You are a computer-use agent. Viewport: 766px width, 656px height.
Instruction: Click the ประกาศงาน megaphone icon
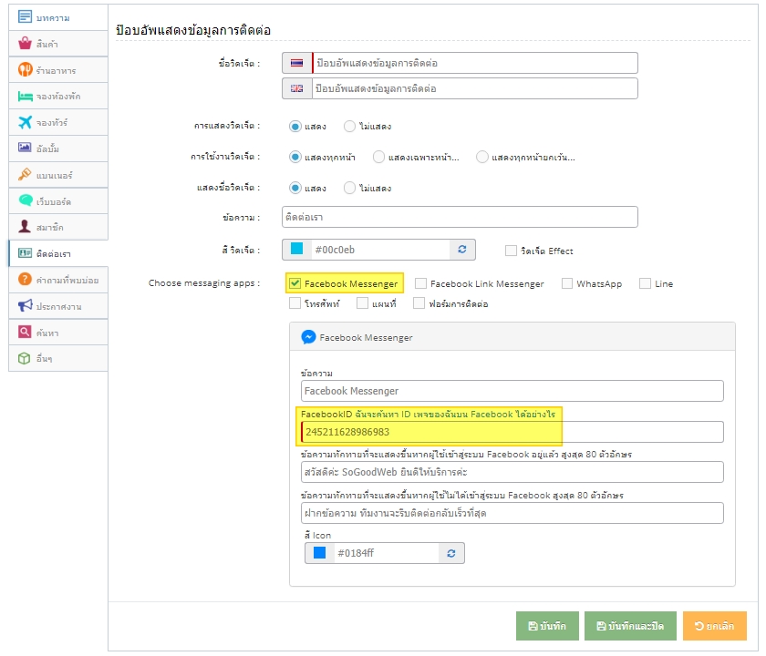25,305
